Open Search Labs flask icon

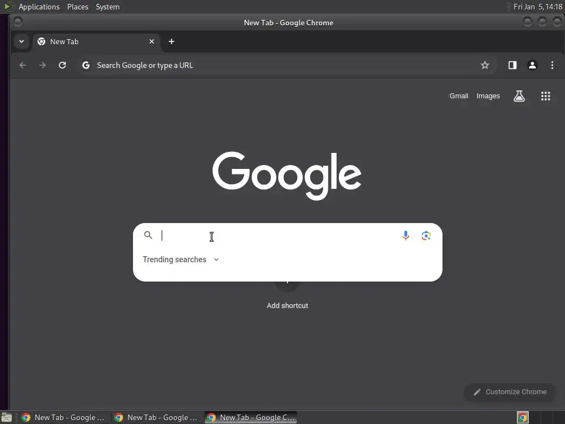coord(519,96)
